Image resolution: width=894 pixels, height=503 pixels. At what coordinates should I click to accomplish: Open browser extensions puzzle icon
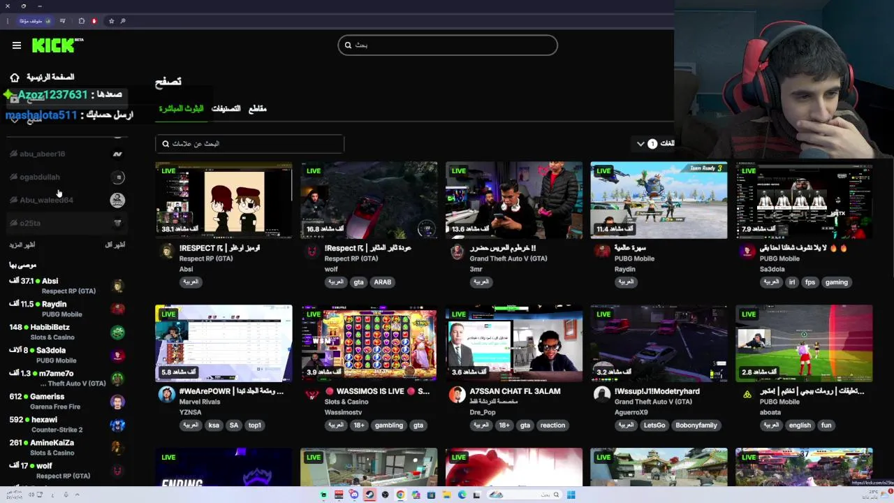coord(82,21)
